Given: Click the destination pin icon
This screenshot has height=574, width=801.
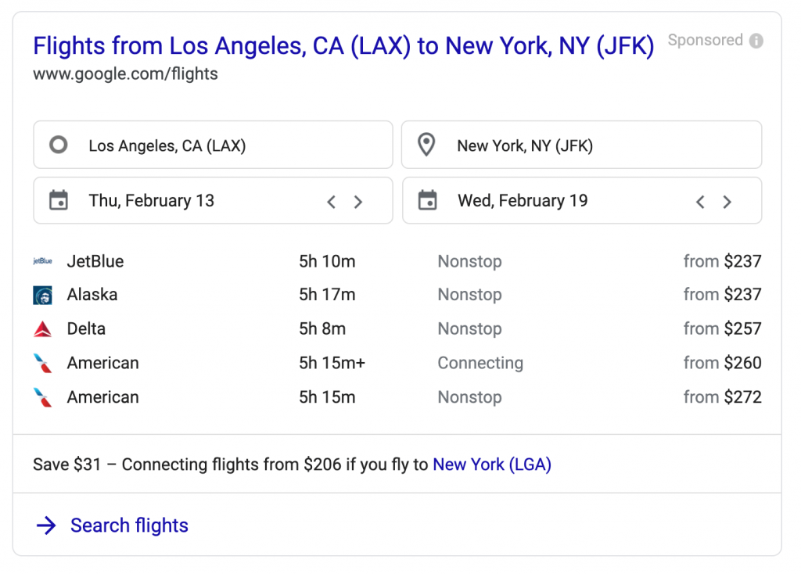Looking at the screenshot, I should pos(426,145).
